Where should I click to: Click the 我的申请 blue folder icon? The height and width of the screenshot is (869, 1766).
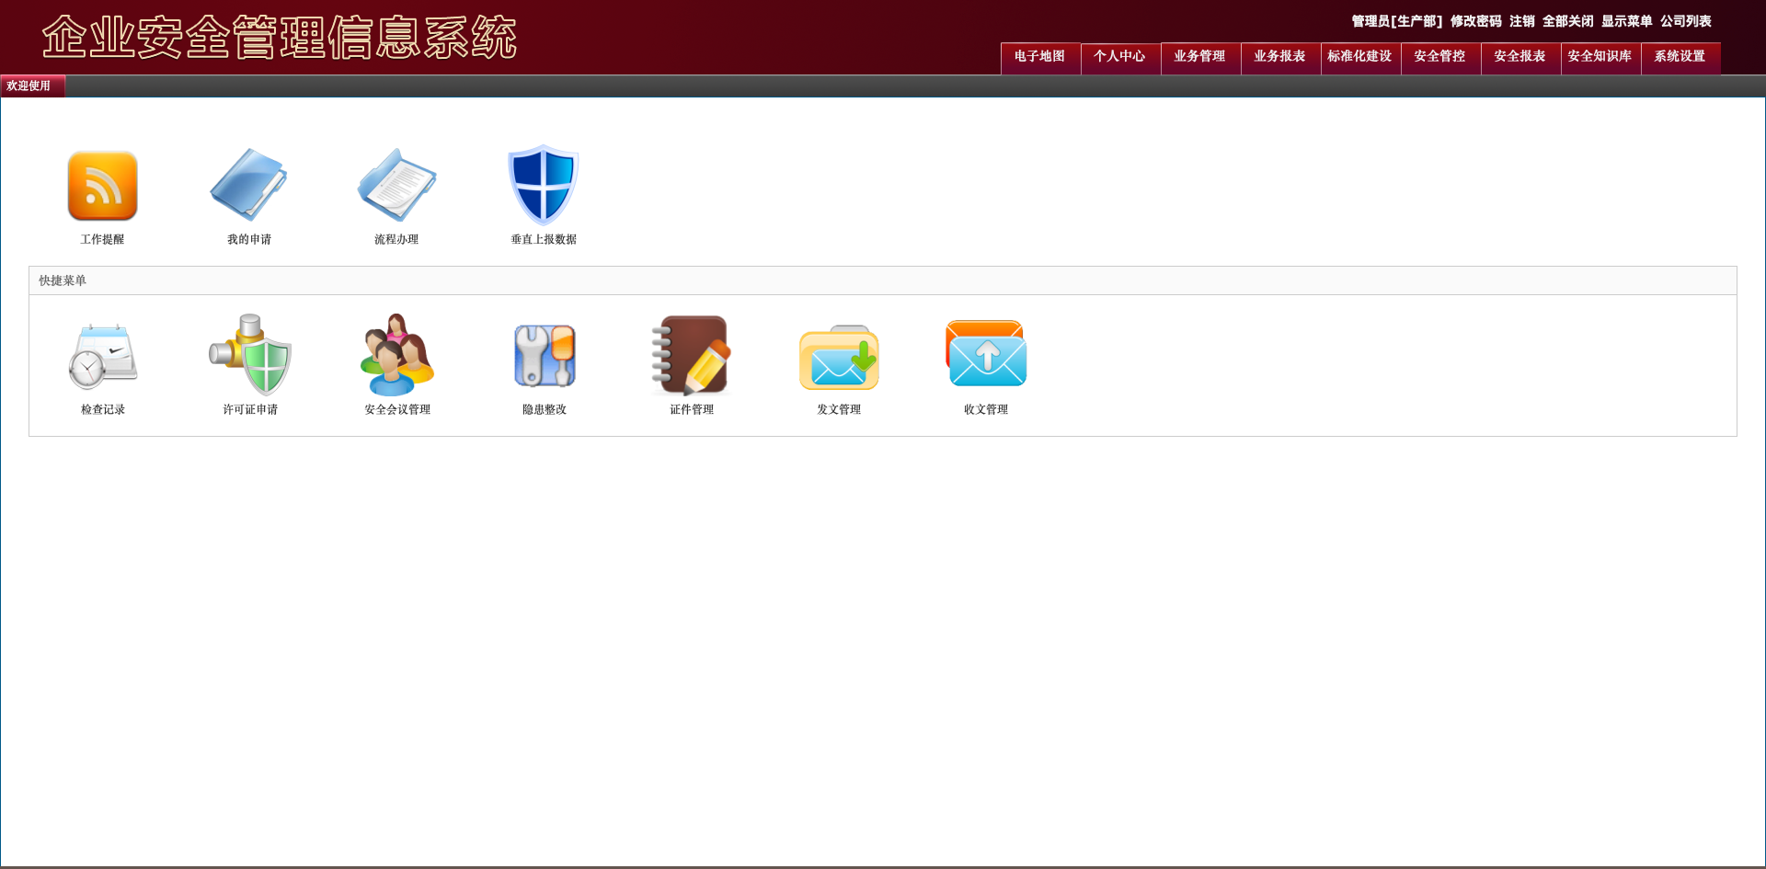(249, 187)
